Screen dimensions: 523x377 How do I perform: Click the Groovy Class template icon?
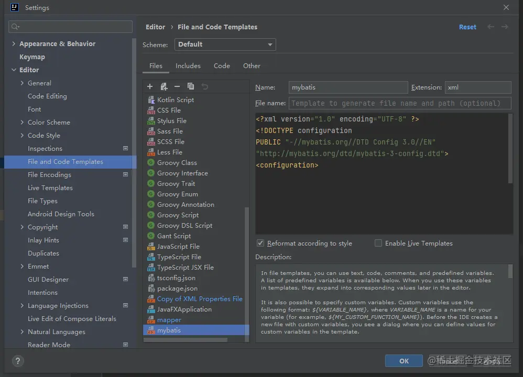pos(151,163)
